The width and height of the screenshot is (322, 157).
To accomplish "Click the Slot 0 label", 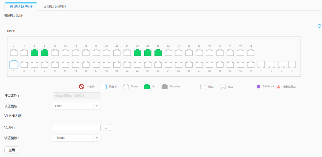I will pyautogui.click(x=11, y=31).
